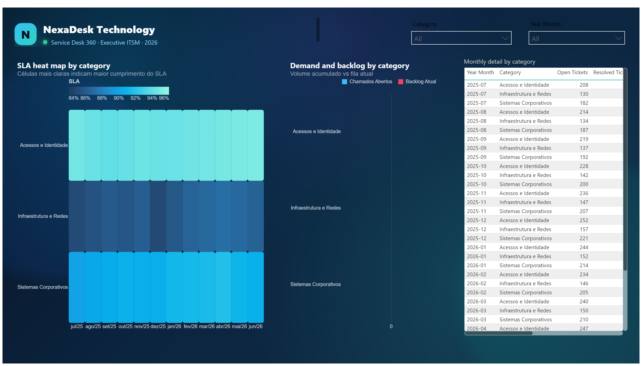Click Open Tickets value 219 in table
This screenshot has height=366, width=642.
click(x=584, y=139)
